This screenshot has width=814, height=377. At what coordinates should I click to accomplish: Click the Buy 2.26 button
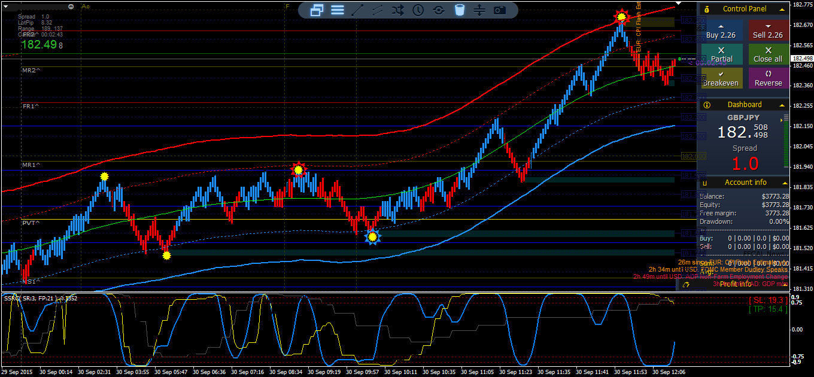coord(721,31)
